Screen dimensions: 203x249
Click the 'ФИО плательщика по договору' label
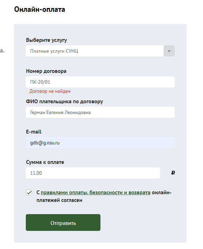click(x=65, y=101)
